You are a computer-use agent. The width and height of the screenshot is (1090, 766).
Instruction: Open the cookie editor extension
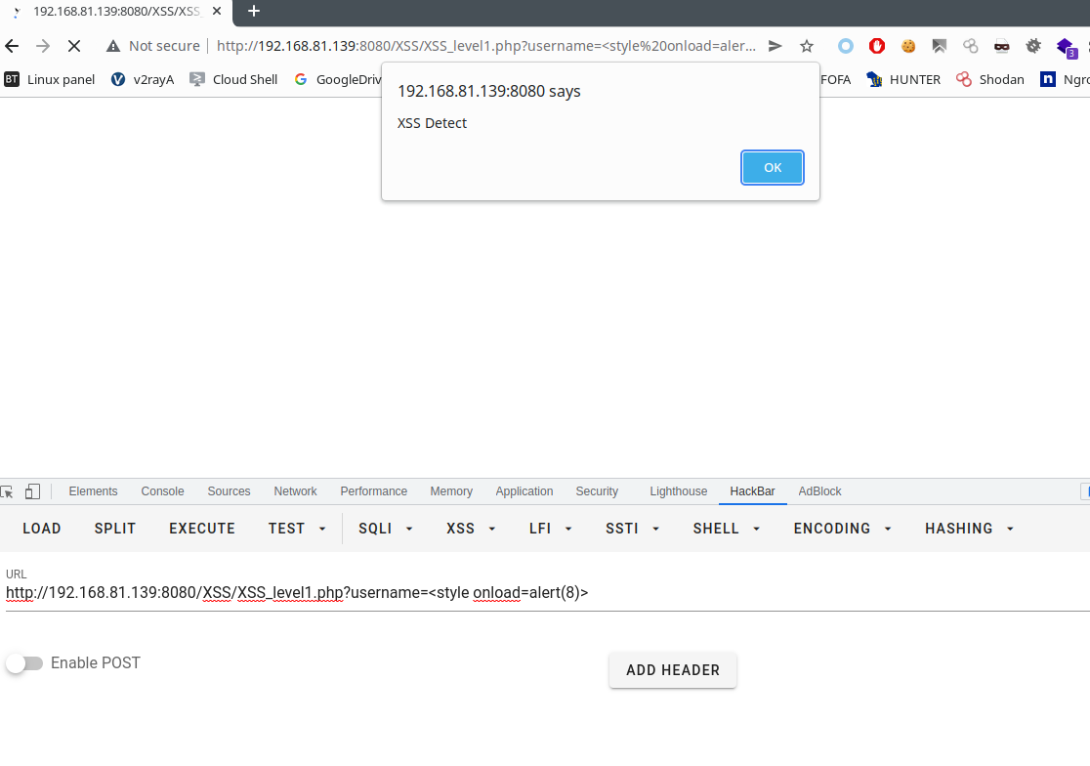pos(908,45)
